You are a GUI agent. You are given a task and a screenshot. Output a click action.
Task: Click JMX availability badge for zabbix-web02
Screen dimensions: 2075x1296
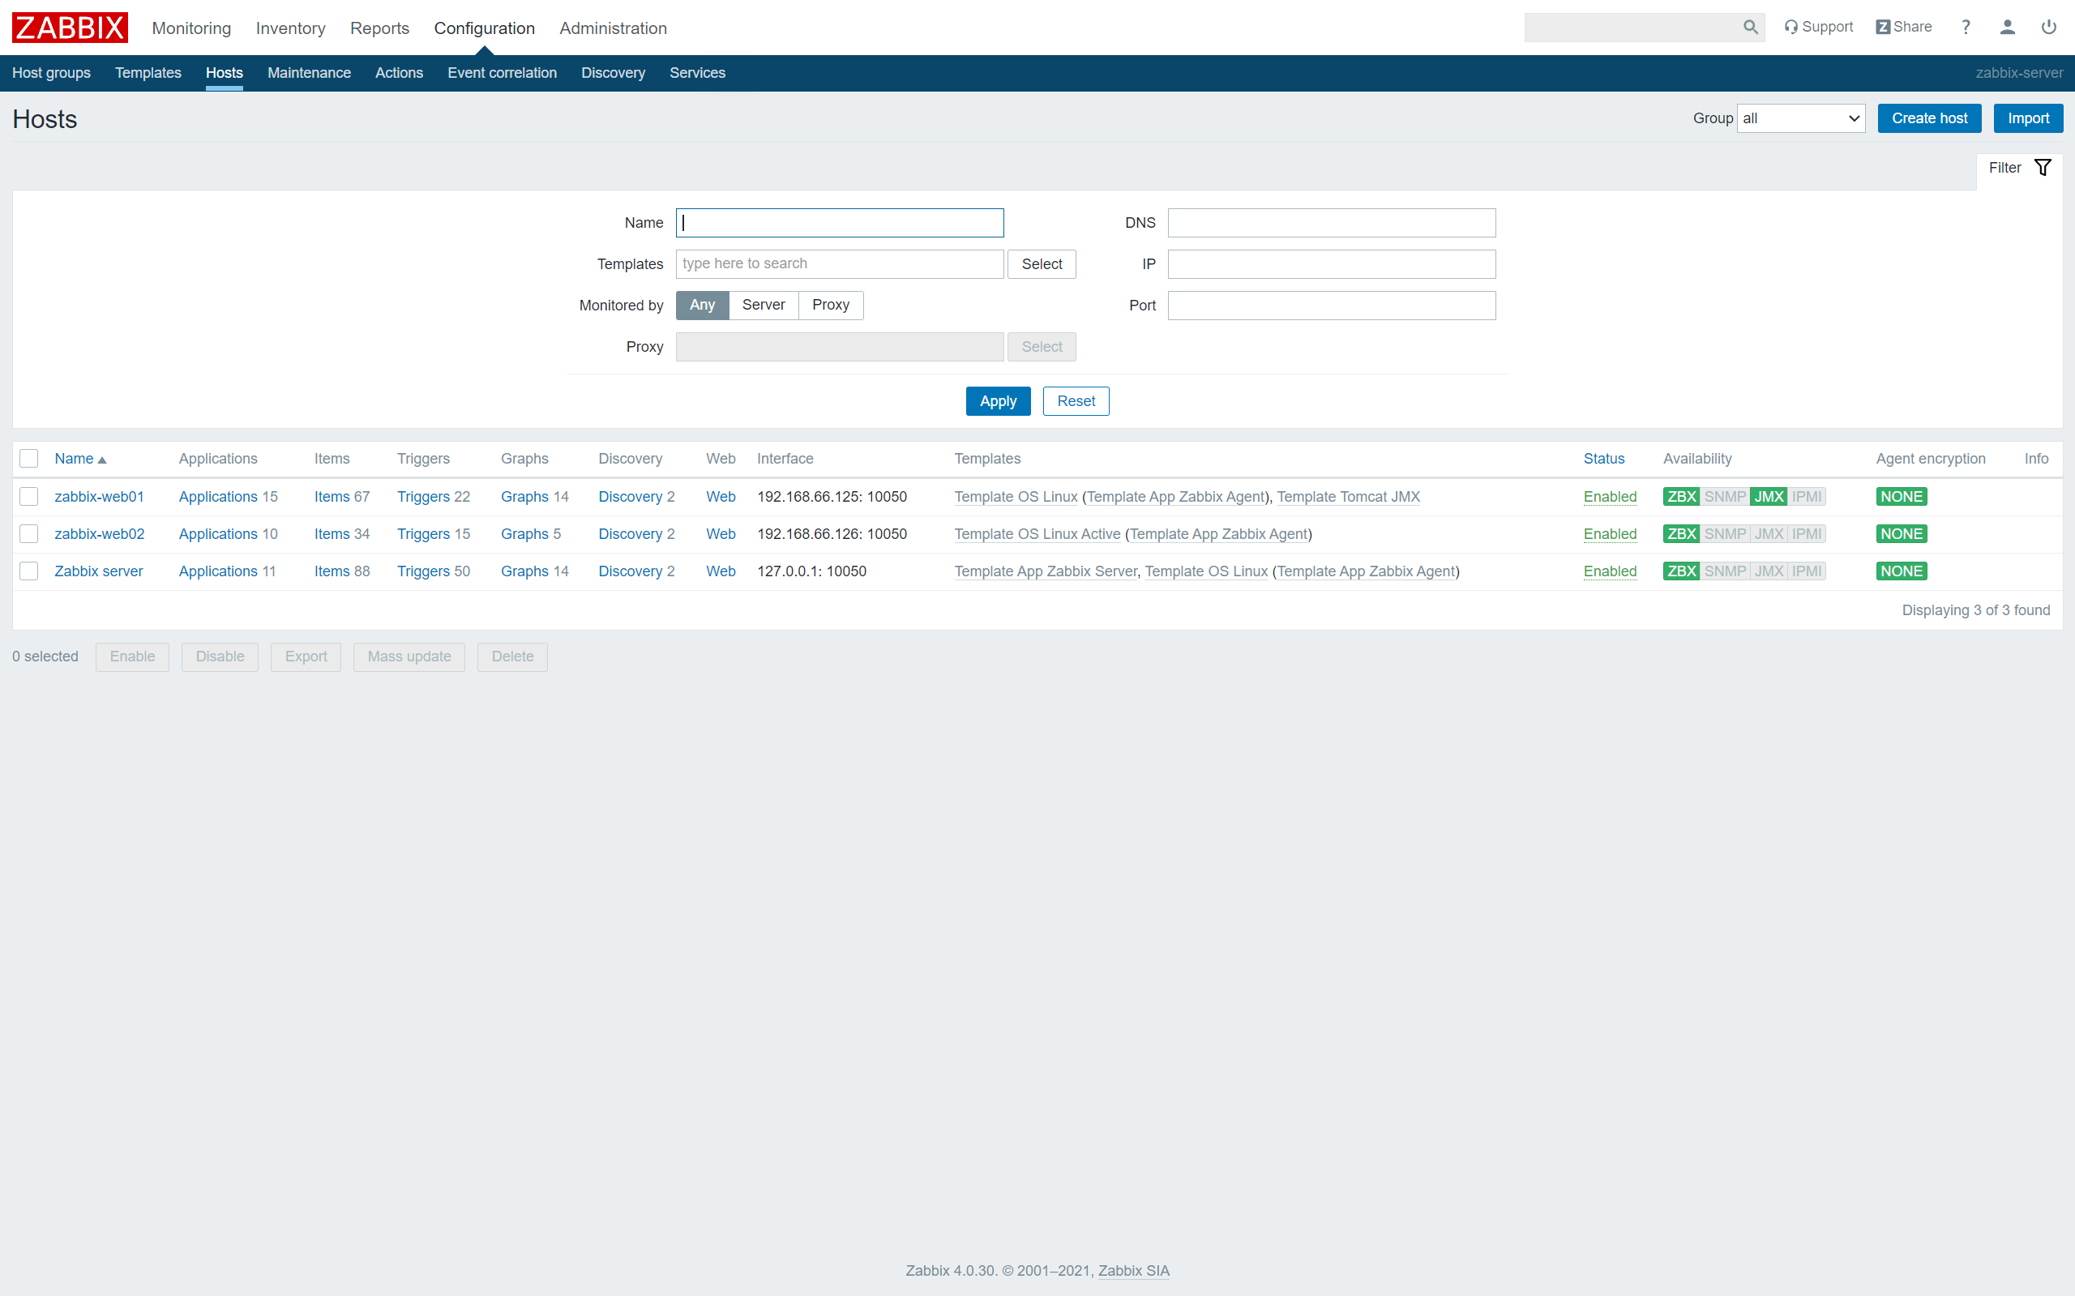pos(1768,534)
